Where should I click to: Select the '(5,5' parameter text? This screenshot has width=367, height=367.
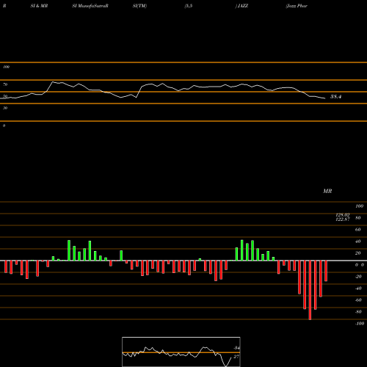tap(189, 6)
